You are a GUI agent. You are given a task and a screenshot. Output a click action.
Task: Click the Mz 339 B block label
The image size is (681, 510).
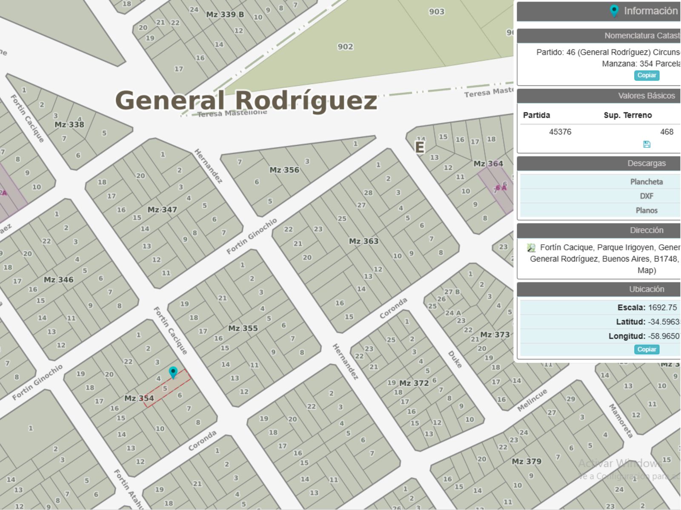coord(225,14)
